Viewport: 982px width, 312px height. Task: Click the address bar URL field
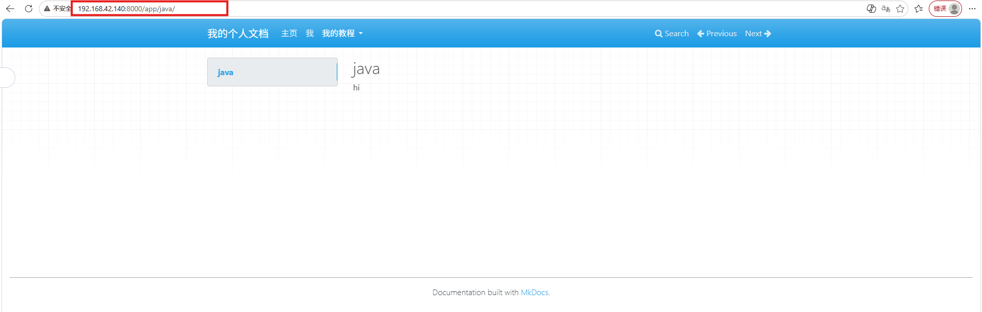(x=149, y=9)
